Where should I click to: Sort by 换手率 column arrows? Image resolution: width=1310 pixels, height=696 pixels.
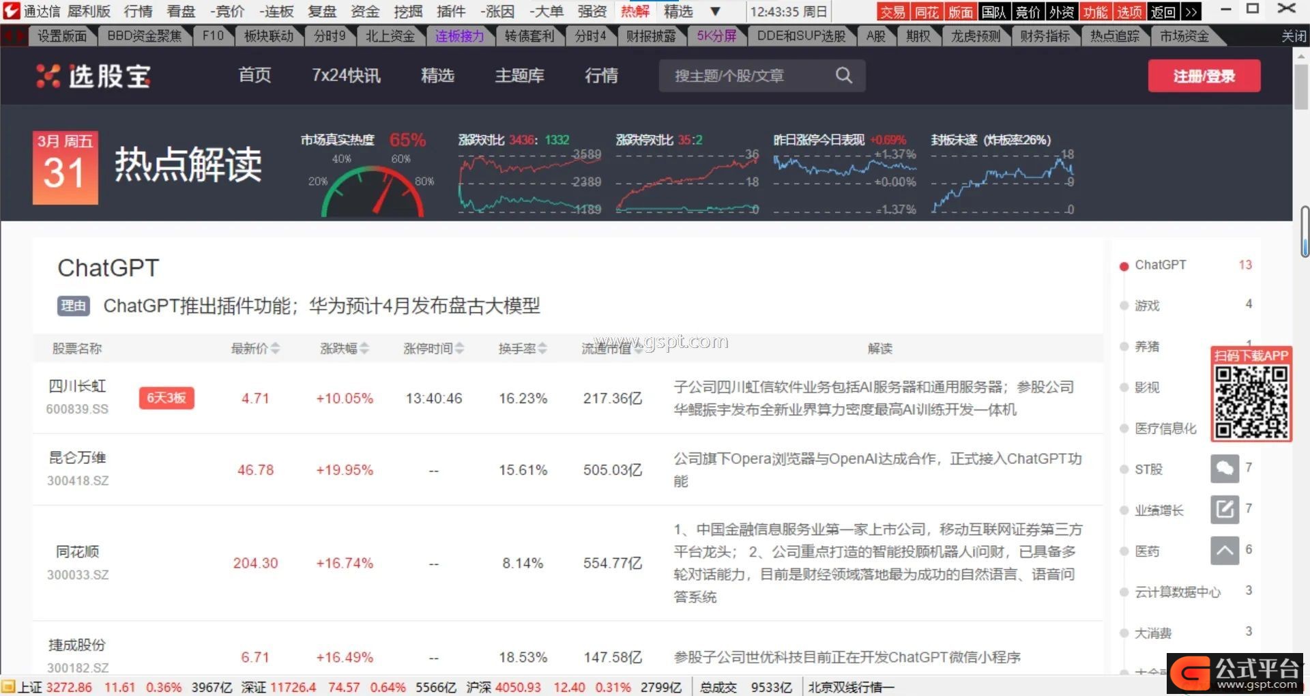[542, 349]
